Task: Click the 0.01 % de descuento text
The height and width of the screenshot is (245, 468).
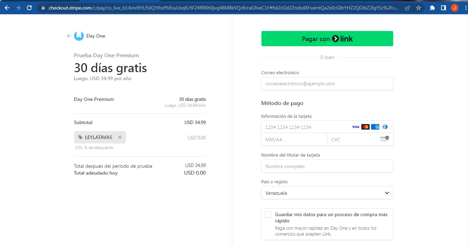Action: [94, 148]
